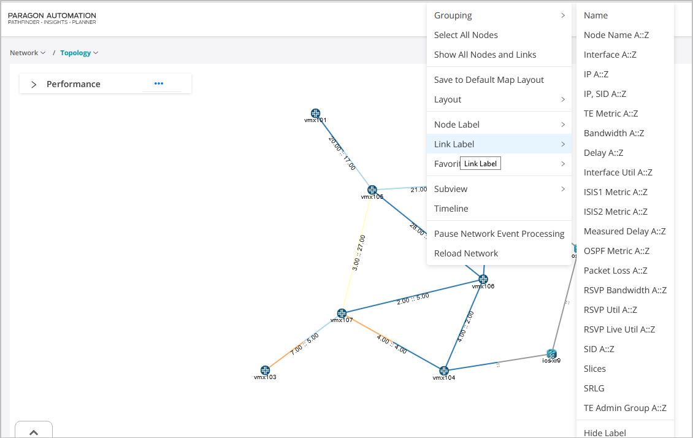Open Performance panel three-dots menu
This screenshot has height=438, width=693.
(x=159, y=83)
